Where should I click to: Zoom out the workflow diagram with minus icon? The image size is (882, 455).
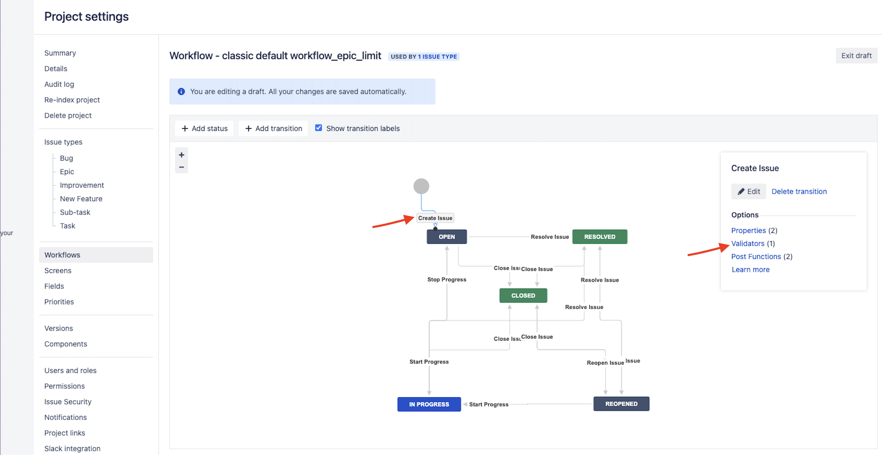[182, 167]
